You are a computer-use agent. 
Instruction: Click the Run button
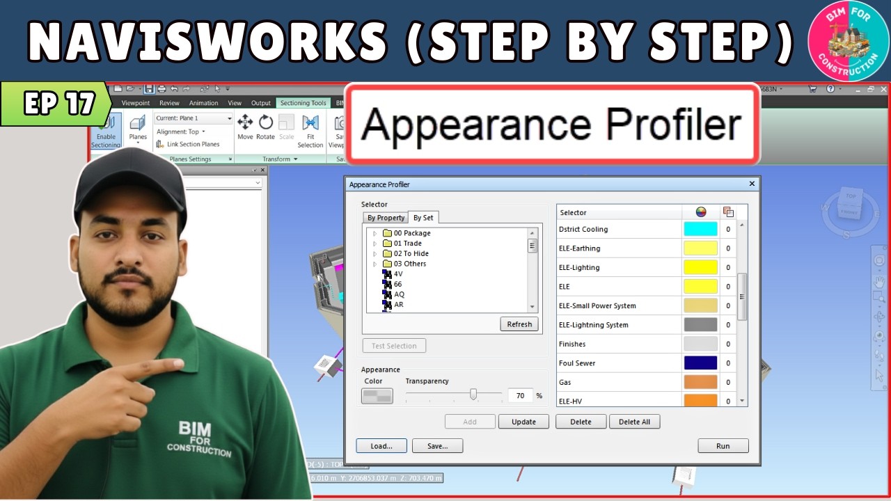tap(723, 446)
